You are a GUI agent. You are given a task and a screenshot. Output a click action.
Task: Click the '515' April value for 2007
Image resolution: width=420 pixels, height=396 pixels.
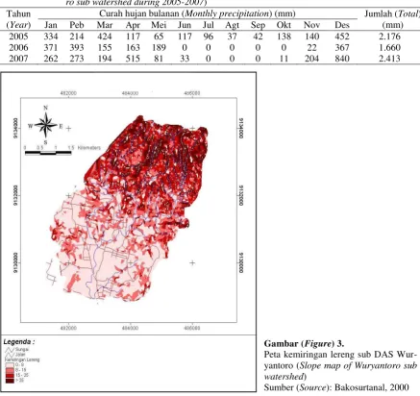pos(133,59)
